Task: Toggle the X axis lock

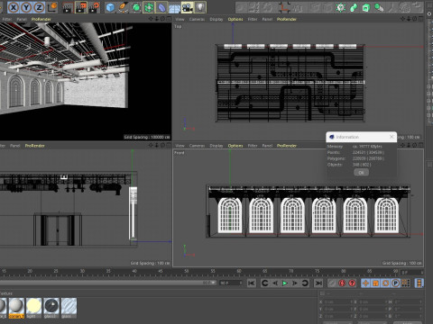Action: (x=14, y=7)
